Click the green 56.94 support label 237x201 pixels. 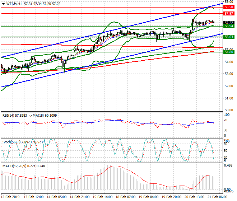click(229, 26)
